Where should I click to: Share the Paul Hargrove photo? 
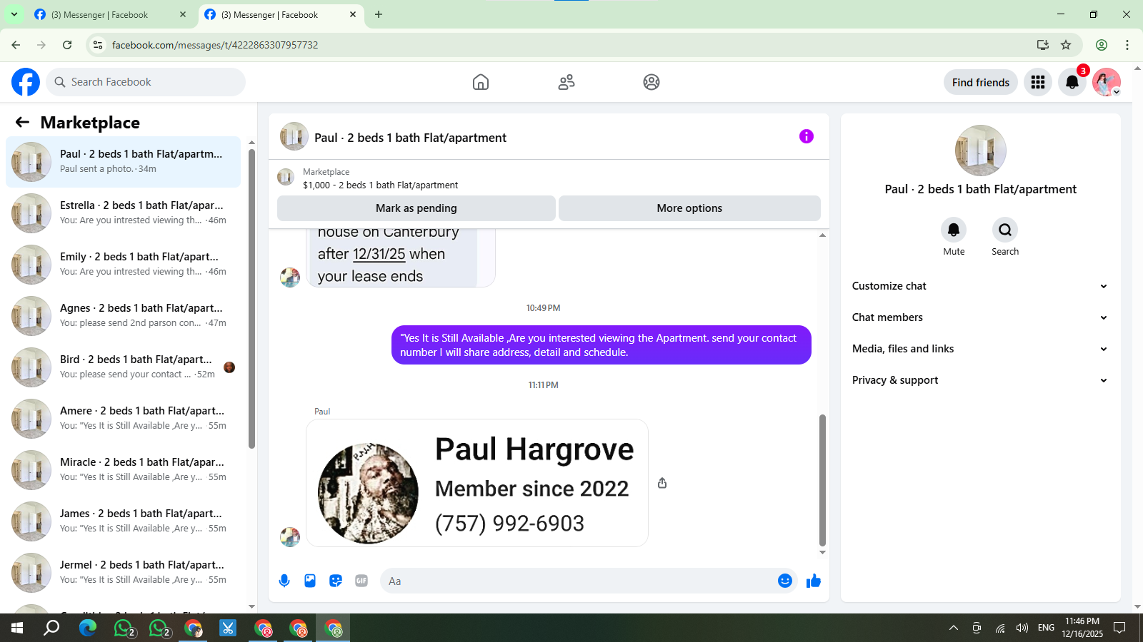pos(662,483)
